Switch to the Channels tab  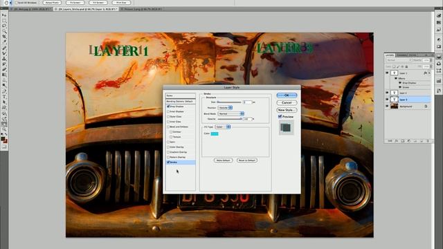click(401, 55)
